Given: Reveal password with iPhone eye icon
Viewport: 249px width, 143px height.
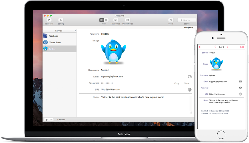Looking at the screenshot, I should pos(240,88).
